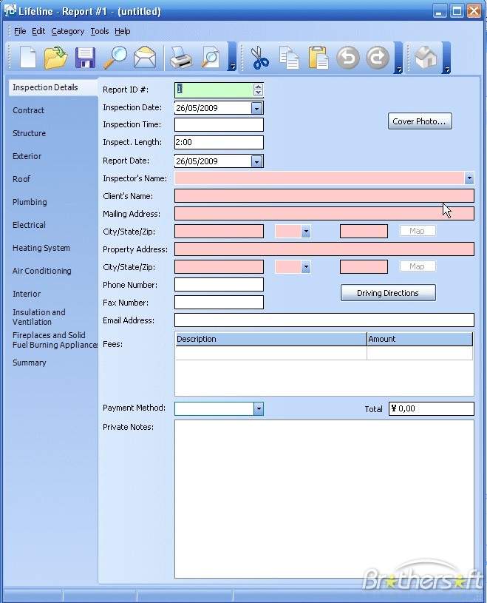This screenshot has width=487, height=603.
Task: Click the property City field
Action: pos(219,267)
